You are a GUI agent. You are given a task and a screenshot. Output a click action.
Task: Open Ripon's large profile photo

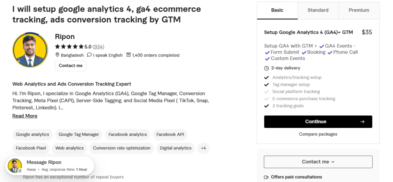coord(30,50)
